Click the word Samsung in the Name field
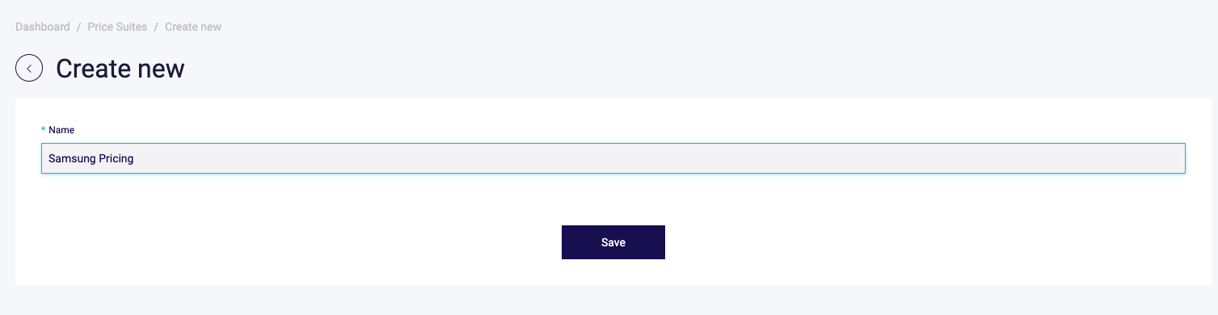 72,158
